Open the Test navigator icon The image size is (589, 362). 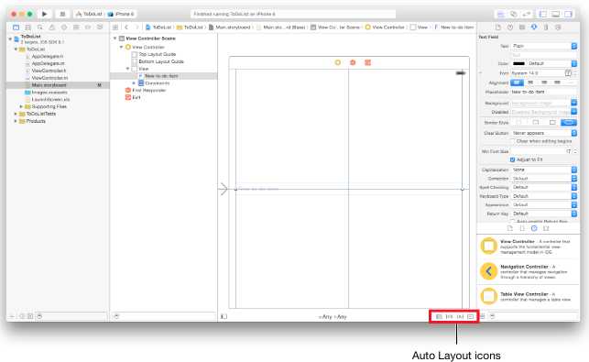pos(64,27)
